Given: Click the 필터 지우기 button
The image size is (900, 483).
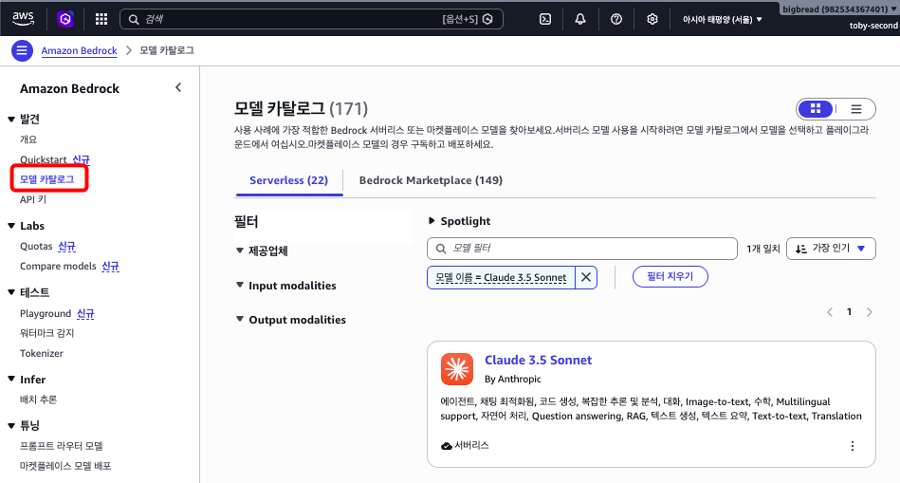Looking at the screenshot, I should [x=670, y=277].
